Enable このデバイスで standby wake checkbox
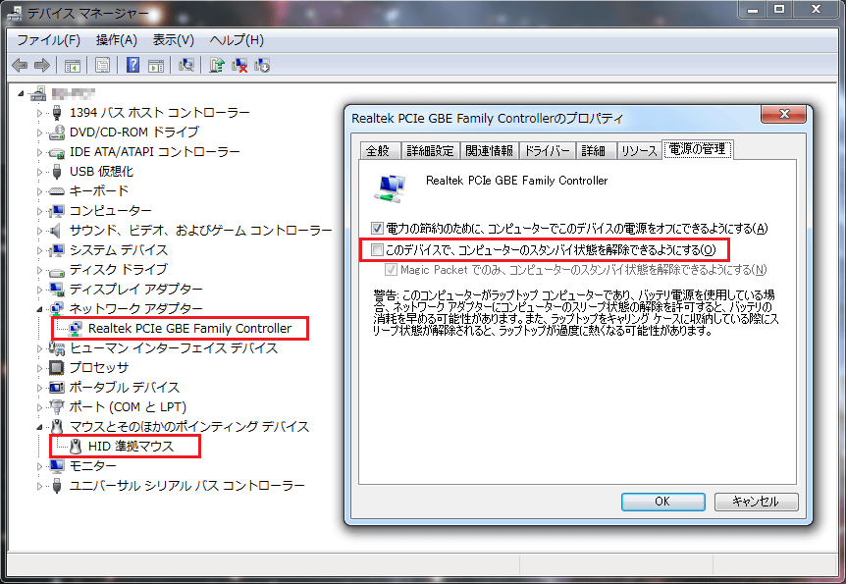 click(377, 250)
